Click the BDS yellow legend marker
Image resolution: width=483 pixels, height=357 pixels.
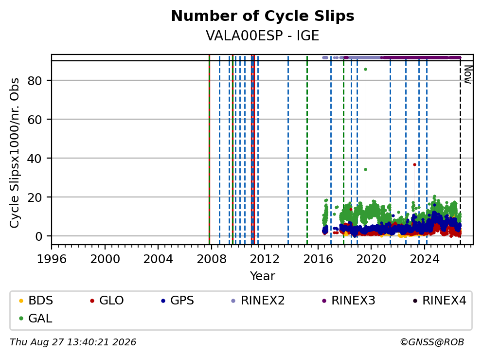[x=21, y=301]
